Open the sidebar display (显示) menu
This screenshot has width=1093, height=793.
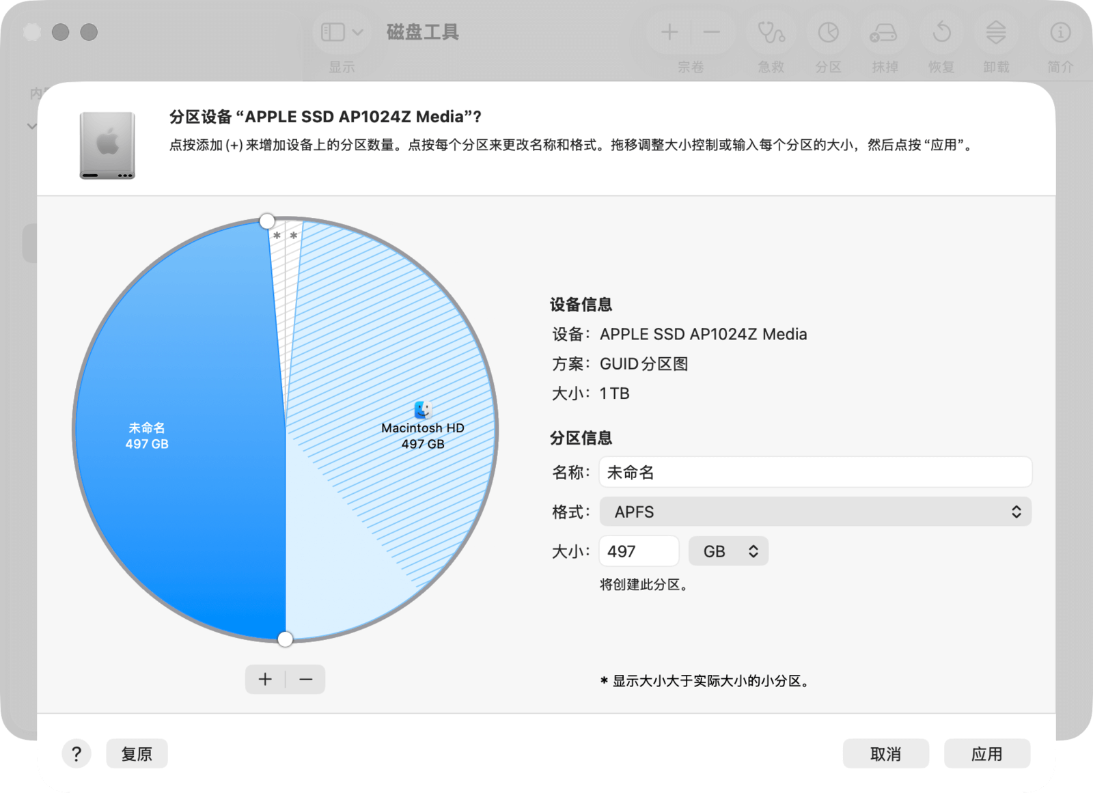[x=342, y=33]
